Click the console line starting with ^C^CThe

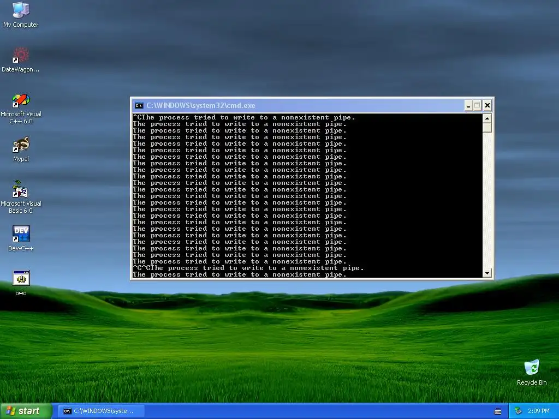(248, 268)
